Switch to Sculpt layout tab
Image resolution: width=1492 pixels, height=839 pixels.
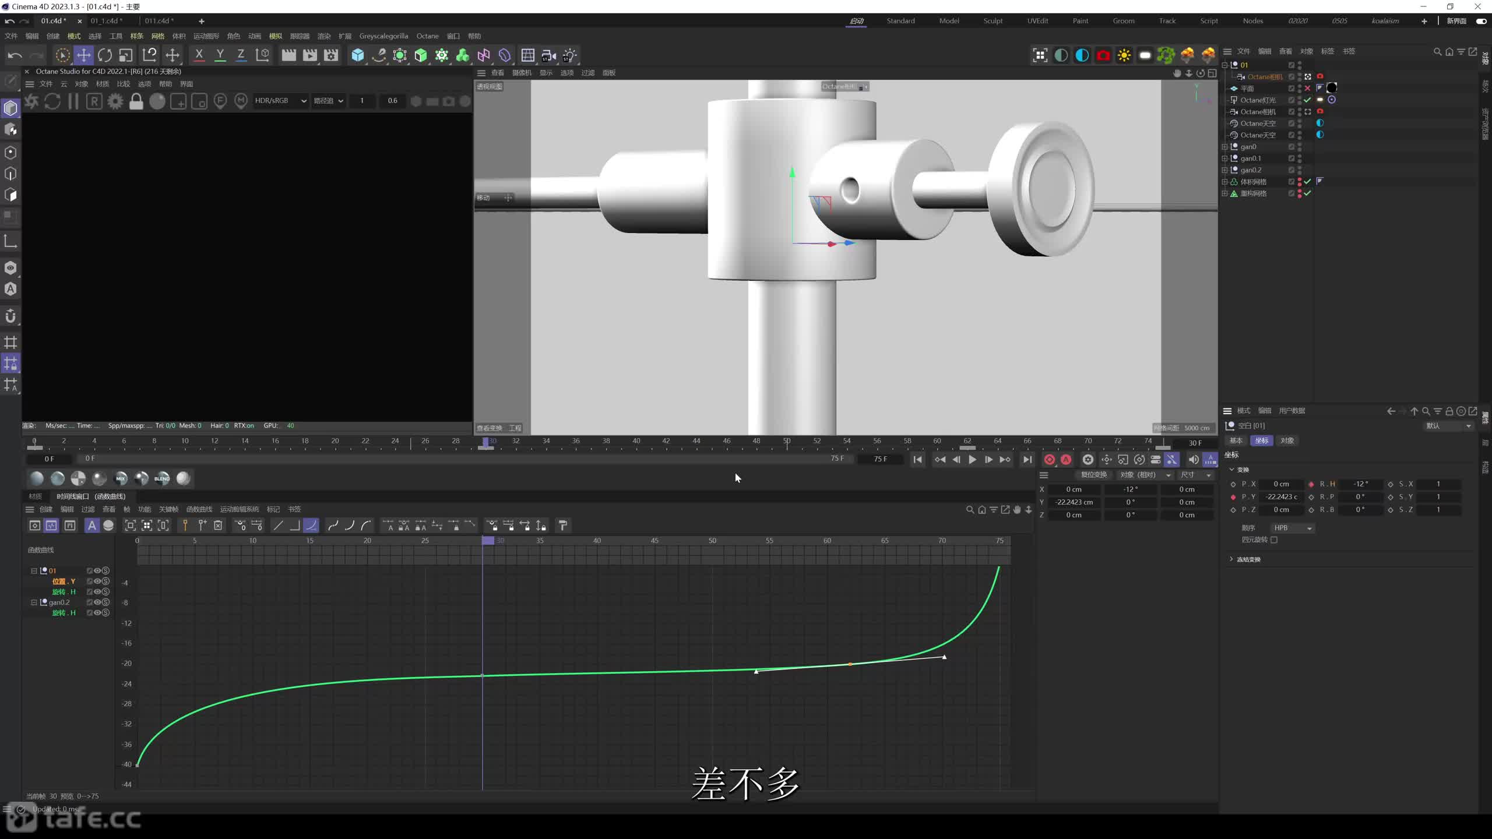993,21
